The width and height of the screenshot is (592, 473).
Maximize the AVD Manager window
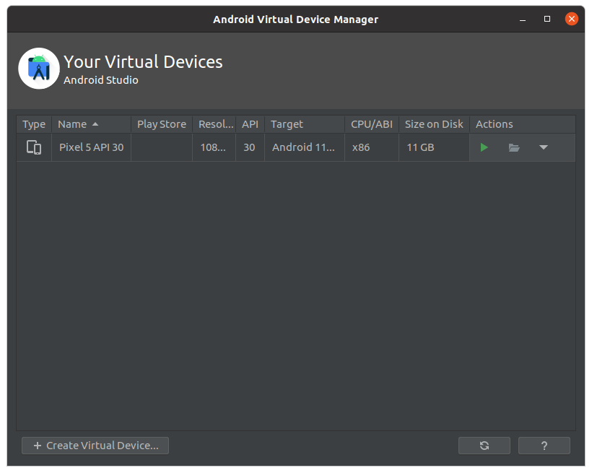(547, 19)
